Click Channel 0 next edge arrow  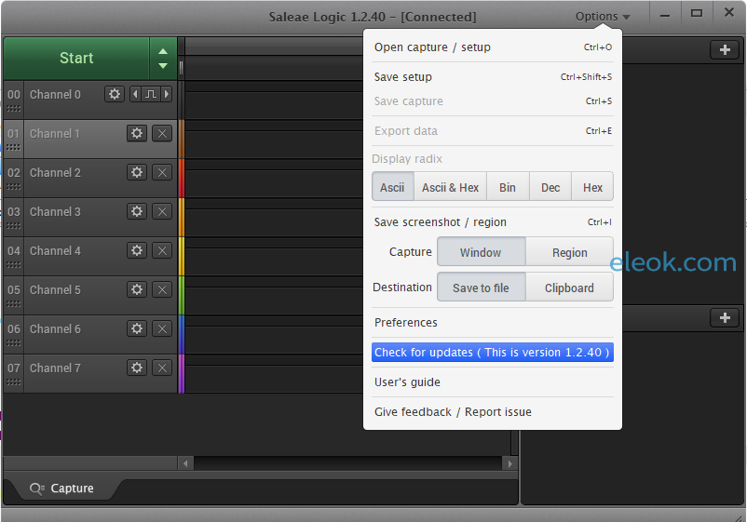point(167,94)
